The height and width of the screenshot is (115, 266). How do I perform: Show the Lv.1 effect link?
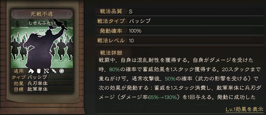pos(244,109)
